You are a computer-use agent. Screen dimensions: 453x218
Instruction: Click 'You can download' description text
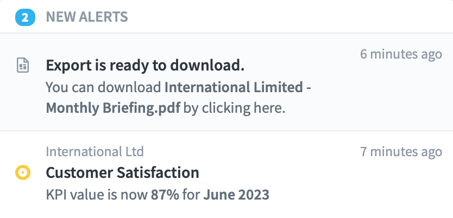[103, 87]
